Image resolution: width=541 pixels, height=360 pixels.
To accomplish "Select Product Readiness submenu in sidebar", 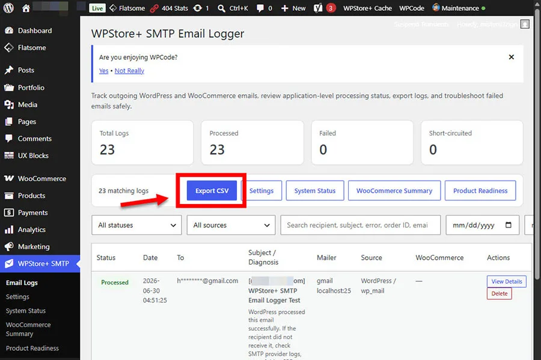I will point(32,348).
